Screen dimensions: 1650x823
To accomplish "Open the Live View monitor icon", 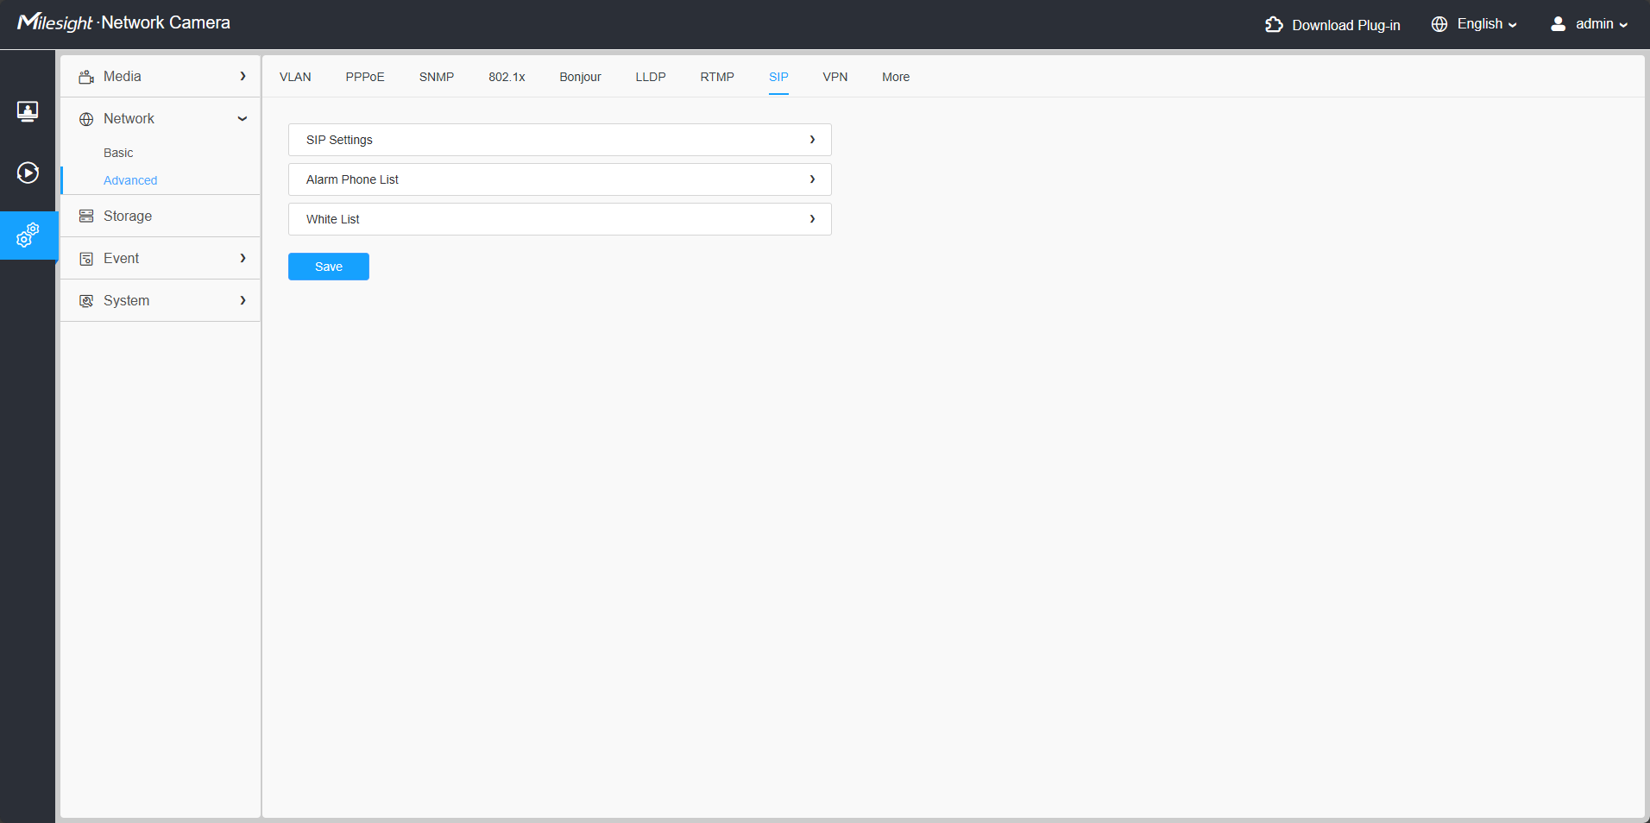I will (x=28, y=111).
